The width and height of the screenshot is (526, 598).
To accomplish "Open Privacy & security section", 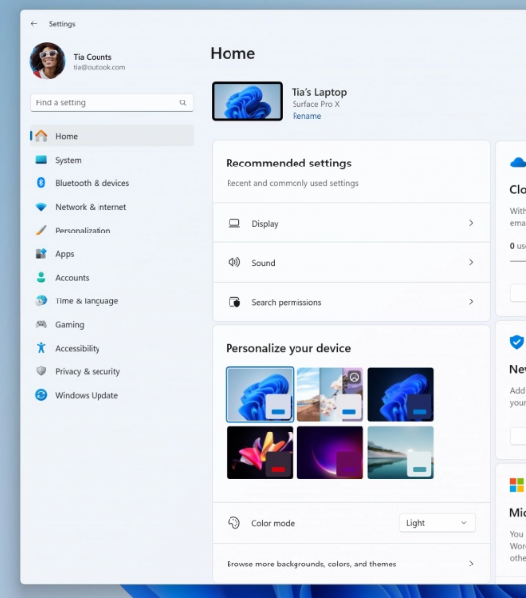I will 111,371.
